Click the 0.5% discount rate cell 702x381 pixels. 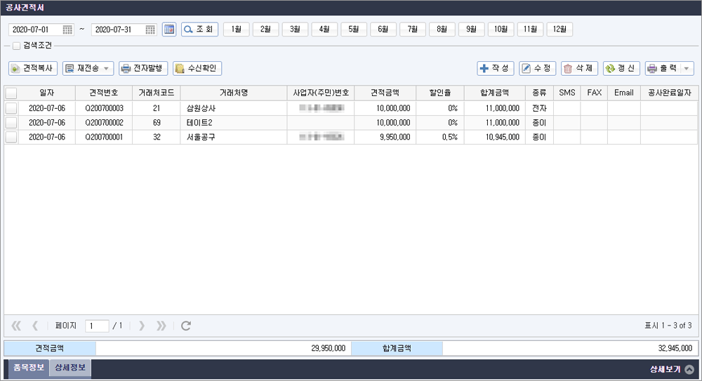tap(440, 137)
